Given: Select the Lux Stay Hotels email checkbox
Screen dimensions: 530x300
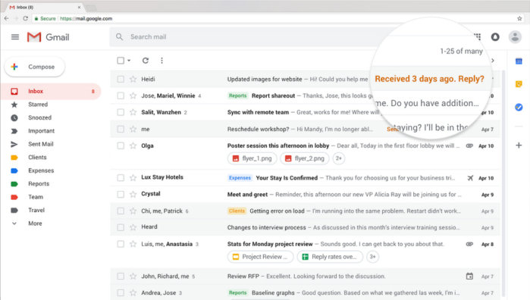Looking at the screenshot, I should [x=121, y=178].
